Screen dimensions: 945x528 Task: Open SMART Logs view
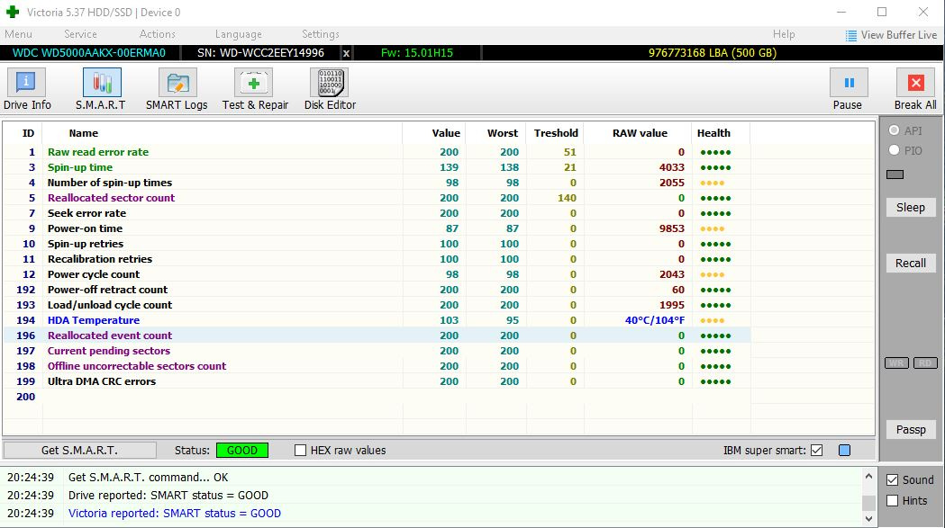(x=177, y=90)
